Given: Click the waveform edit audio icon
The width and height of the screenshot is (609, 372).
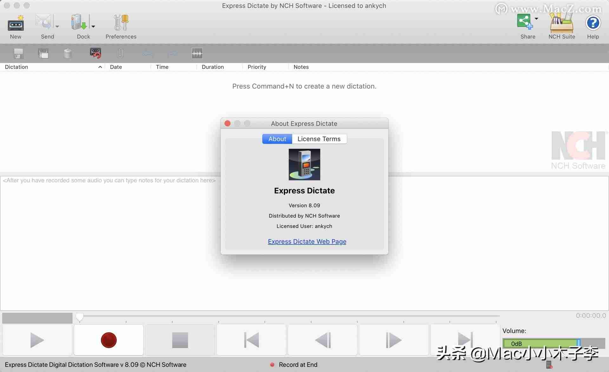Looking at the screenshot, I should (197, 53).
